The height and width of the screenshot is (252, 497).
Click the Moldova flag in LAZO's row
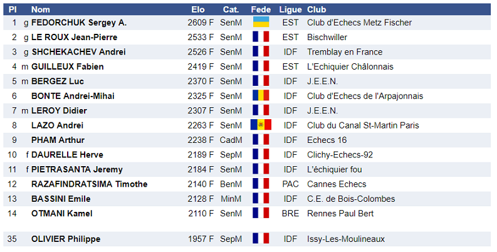tap(261, 125)
